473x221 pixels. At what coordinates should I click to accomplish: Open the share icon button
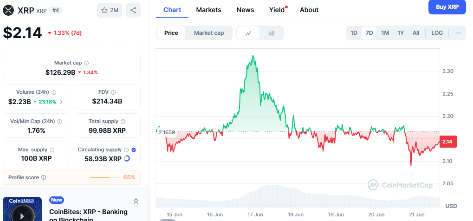(133, 10)
